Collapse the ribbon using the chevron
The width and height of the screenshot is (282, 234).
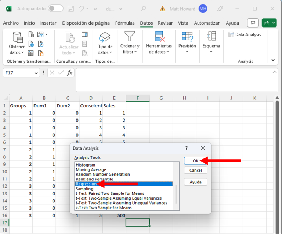[273, 60]
